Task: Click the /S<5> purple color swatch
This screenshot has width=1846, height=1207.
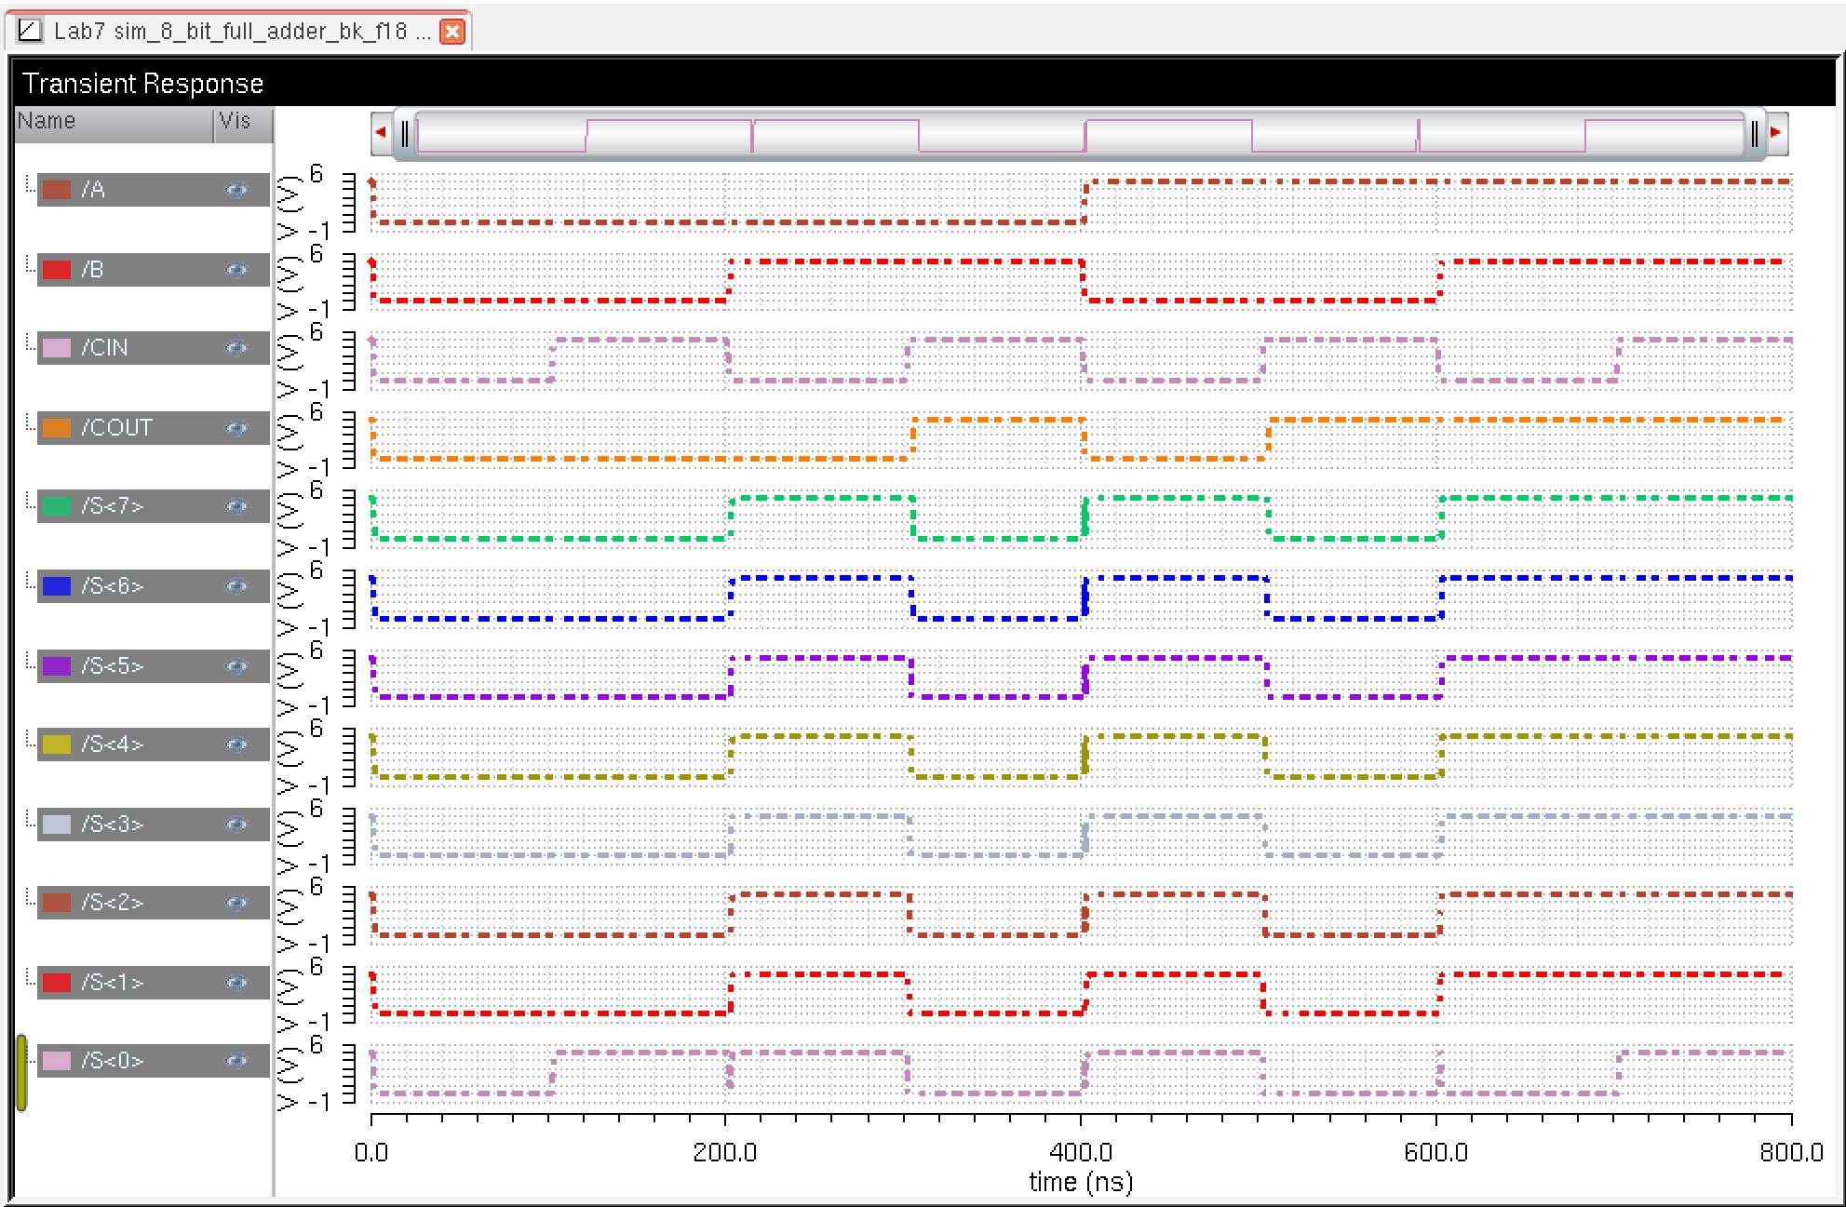Action: pyautogui.click(x=57, y=666)
